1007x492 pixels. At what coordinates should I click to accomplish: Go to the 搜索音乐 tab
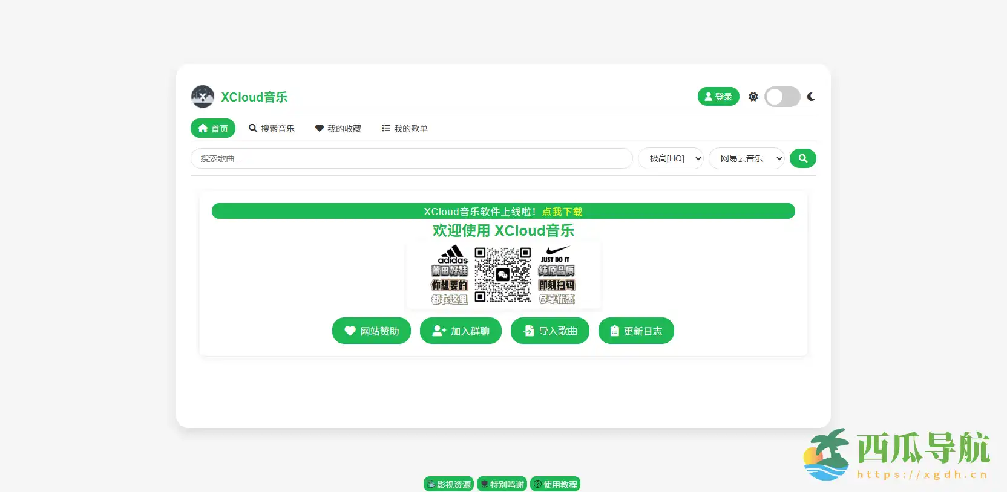coord(272,128)
